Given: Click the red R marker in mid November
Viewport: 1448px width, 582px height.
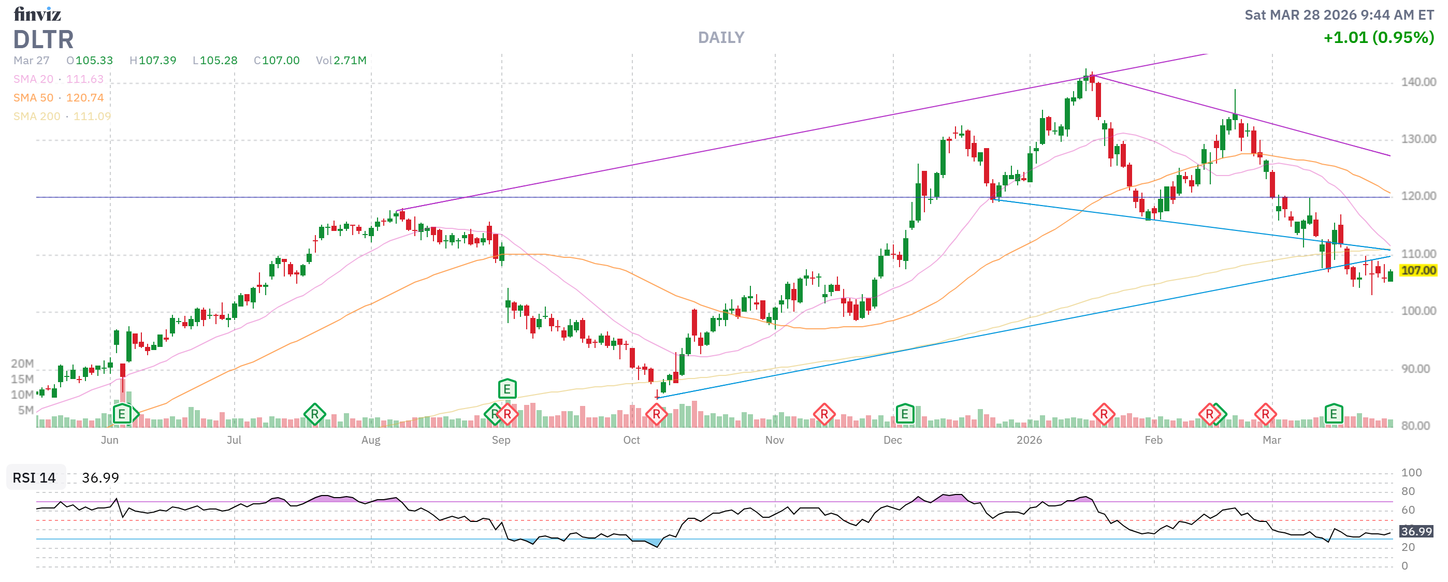Looking at the screenshot, I should [x=824, y=415].
